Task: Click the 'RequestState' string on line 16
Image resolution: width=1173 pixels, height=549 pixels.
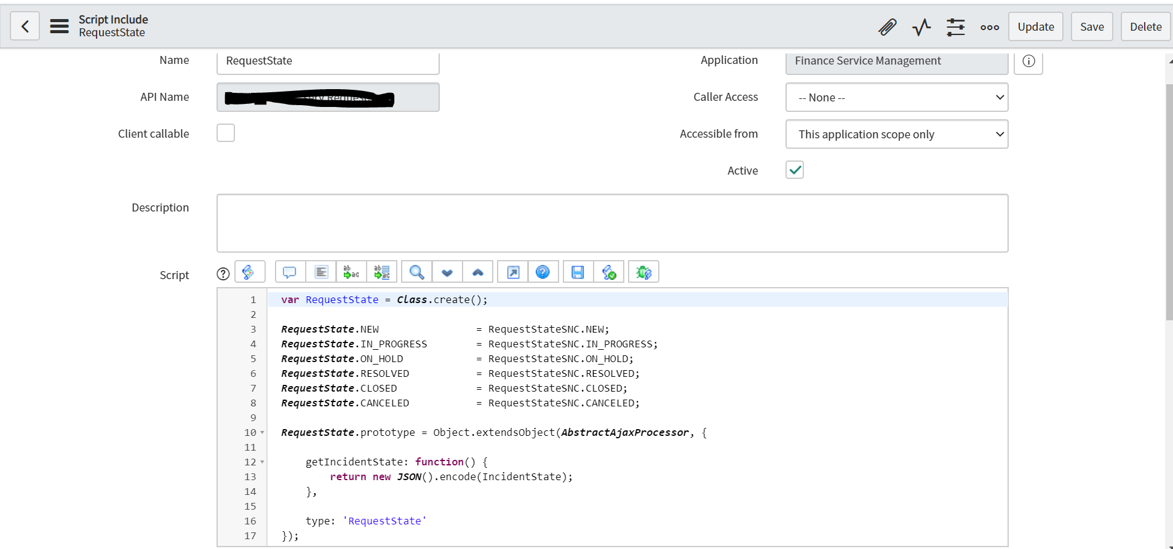Action: coord(384,521)
